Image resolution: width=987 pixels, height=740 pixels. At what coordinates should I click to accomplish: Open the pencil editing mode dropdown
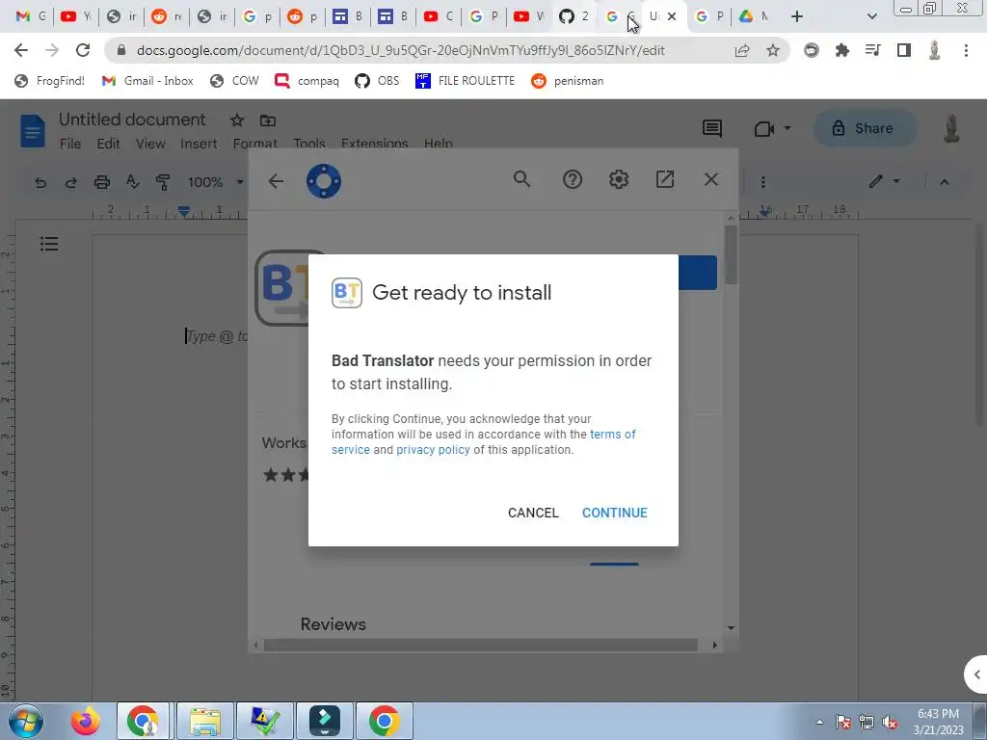pyautogui.click(x=885, y=182)
